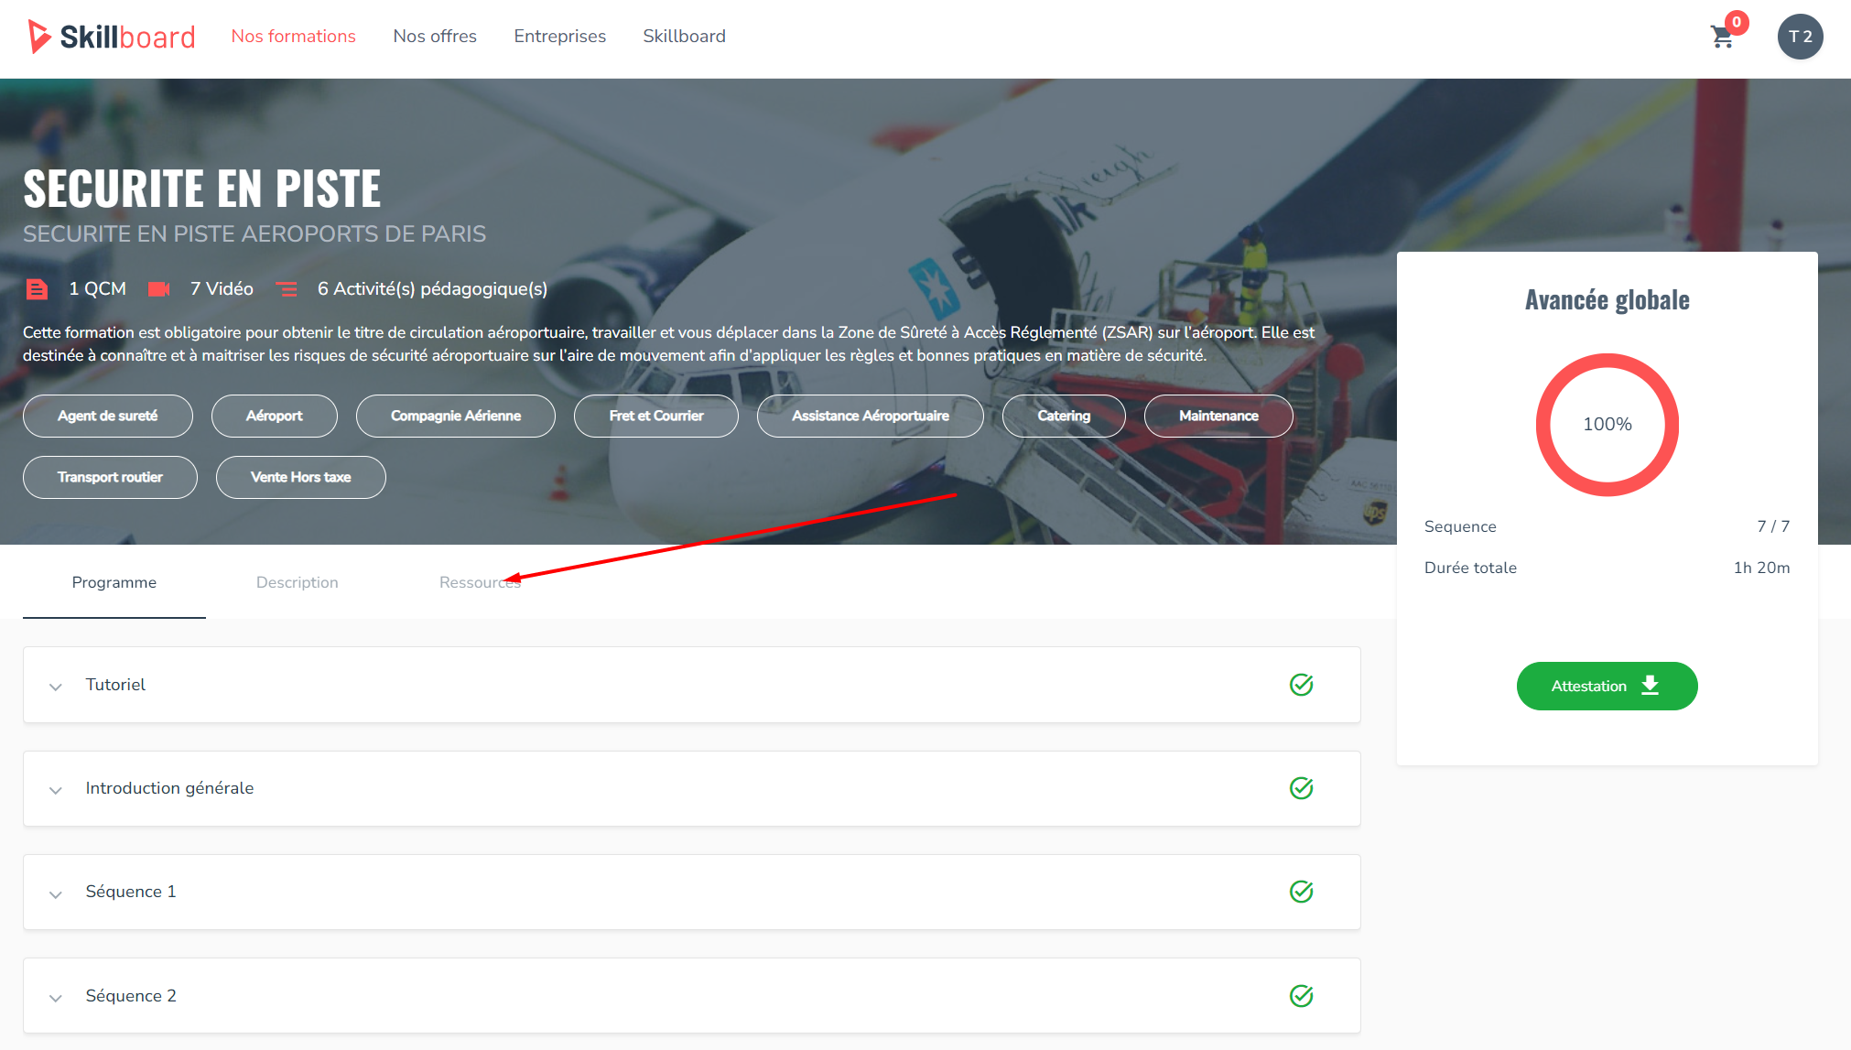Click the Séquence 2 row title
This screenshot has height=1050, width=1851.
131,996
